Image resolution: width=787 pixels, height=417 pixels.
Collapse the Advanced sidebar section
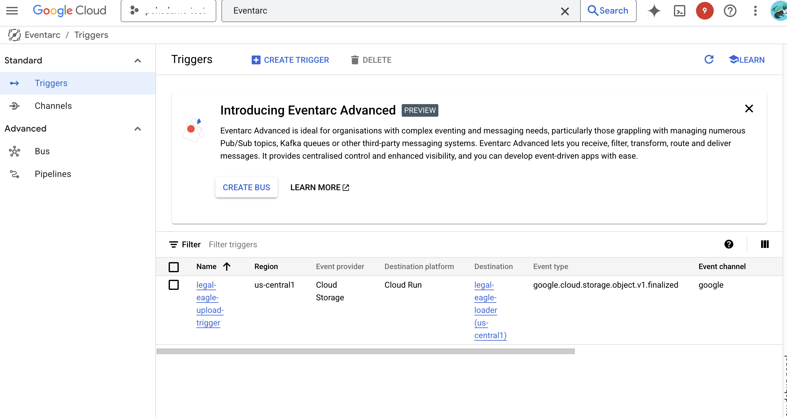(137, 129)
